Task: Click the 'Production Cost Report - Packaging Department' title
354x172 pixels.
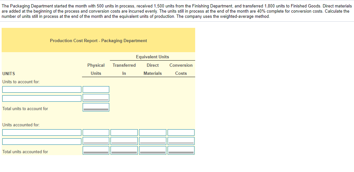Action: click(99, 40)
